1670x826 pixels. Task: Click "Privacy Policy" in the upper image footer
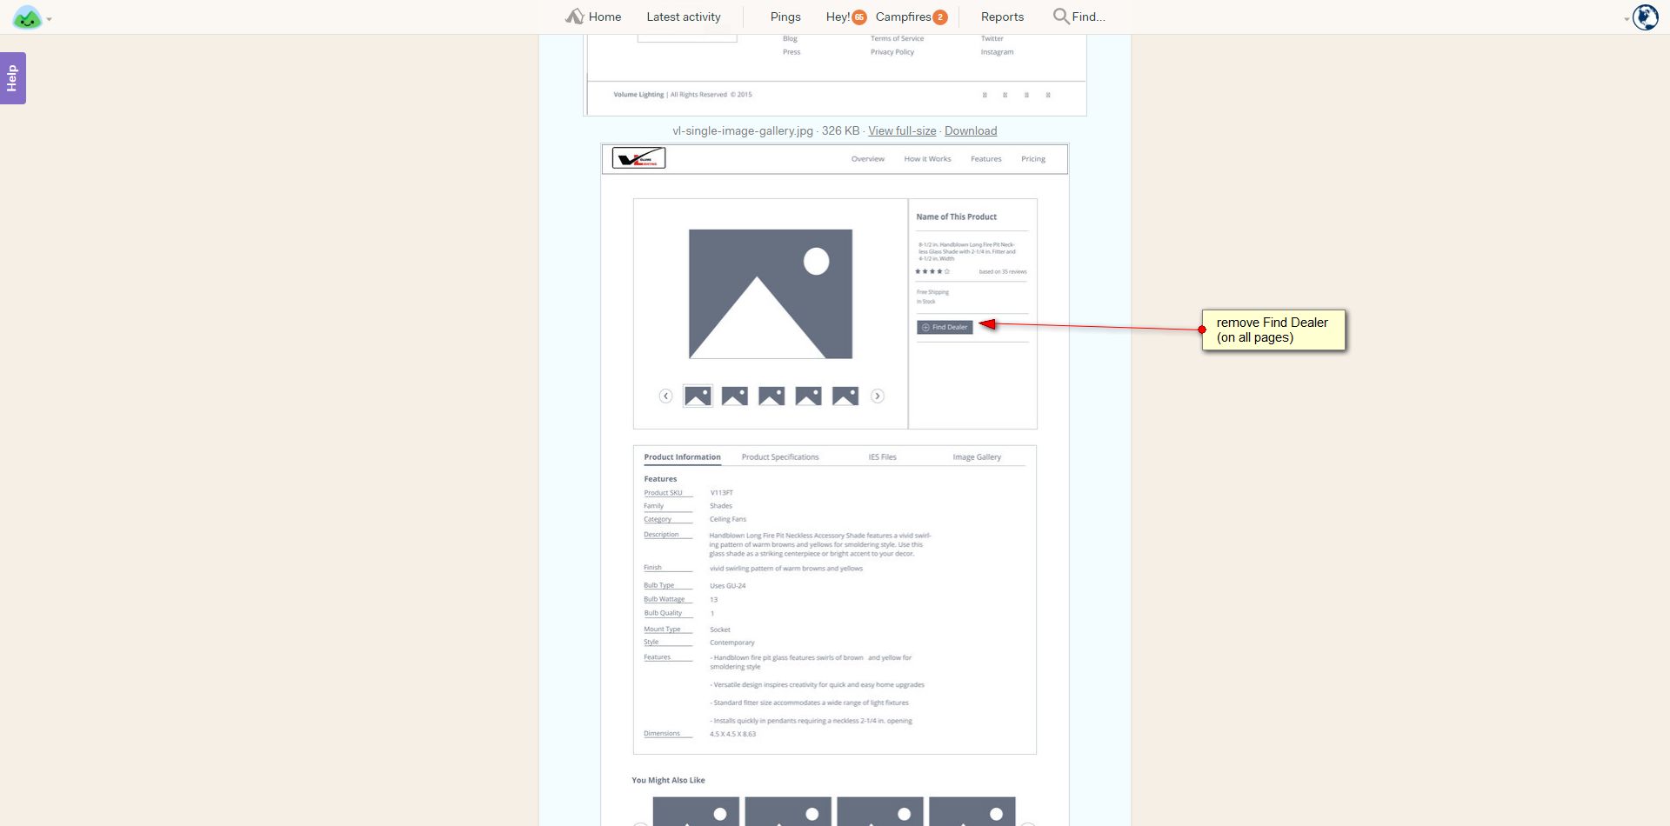pos(892,52)
